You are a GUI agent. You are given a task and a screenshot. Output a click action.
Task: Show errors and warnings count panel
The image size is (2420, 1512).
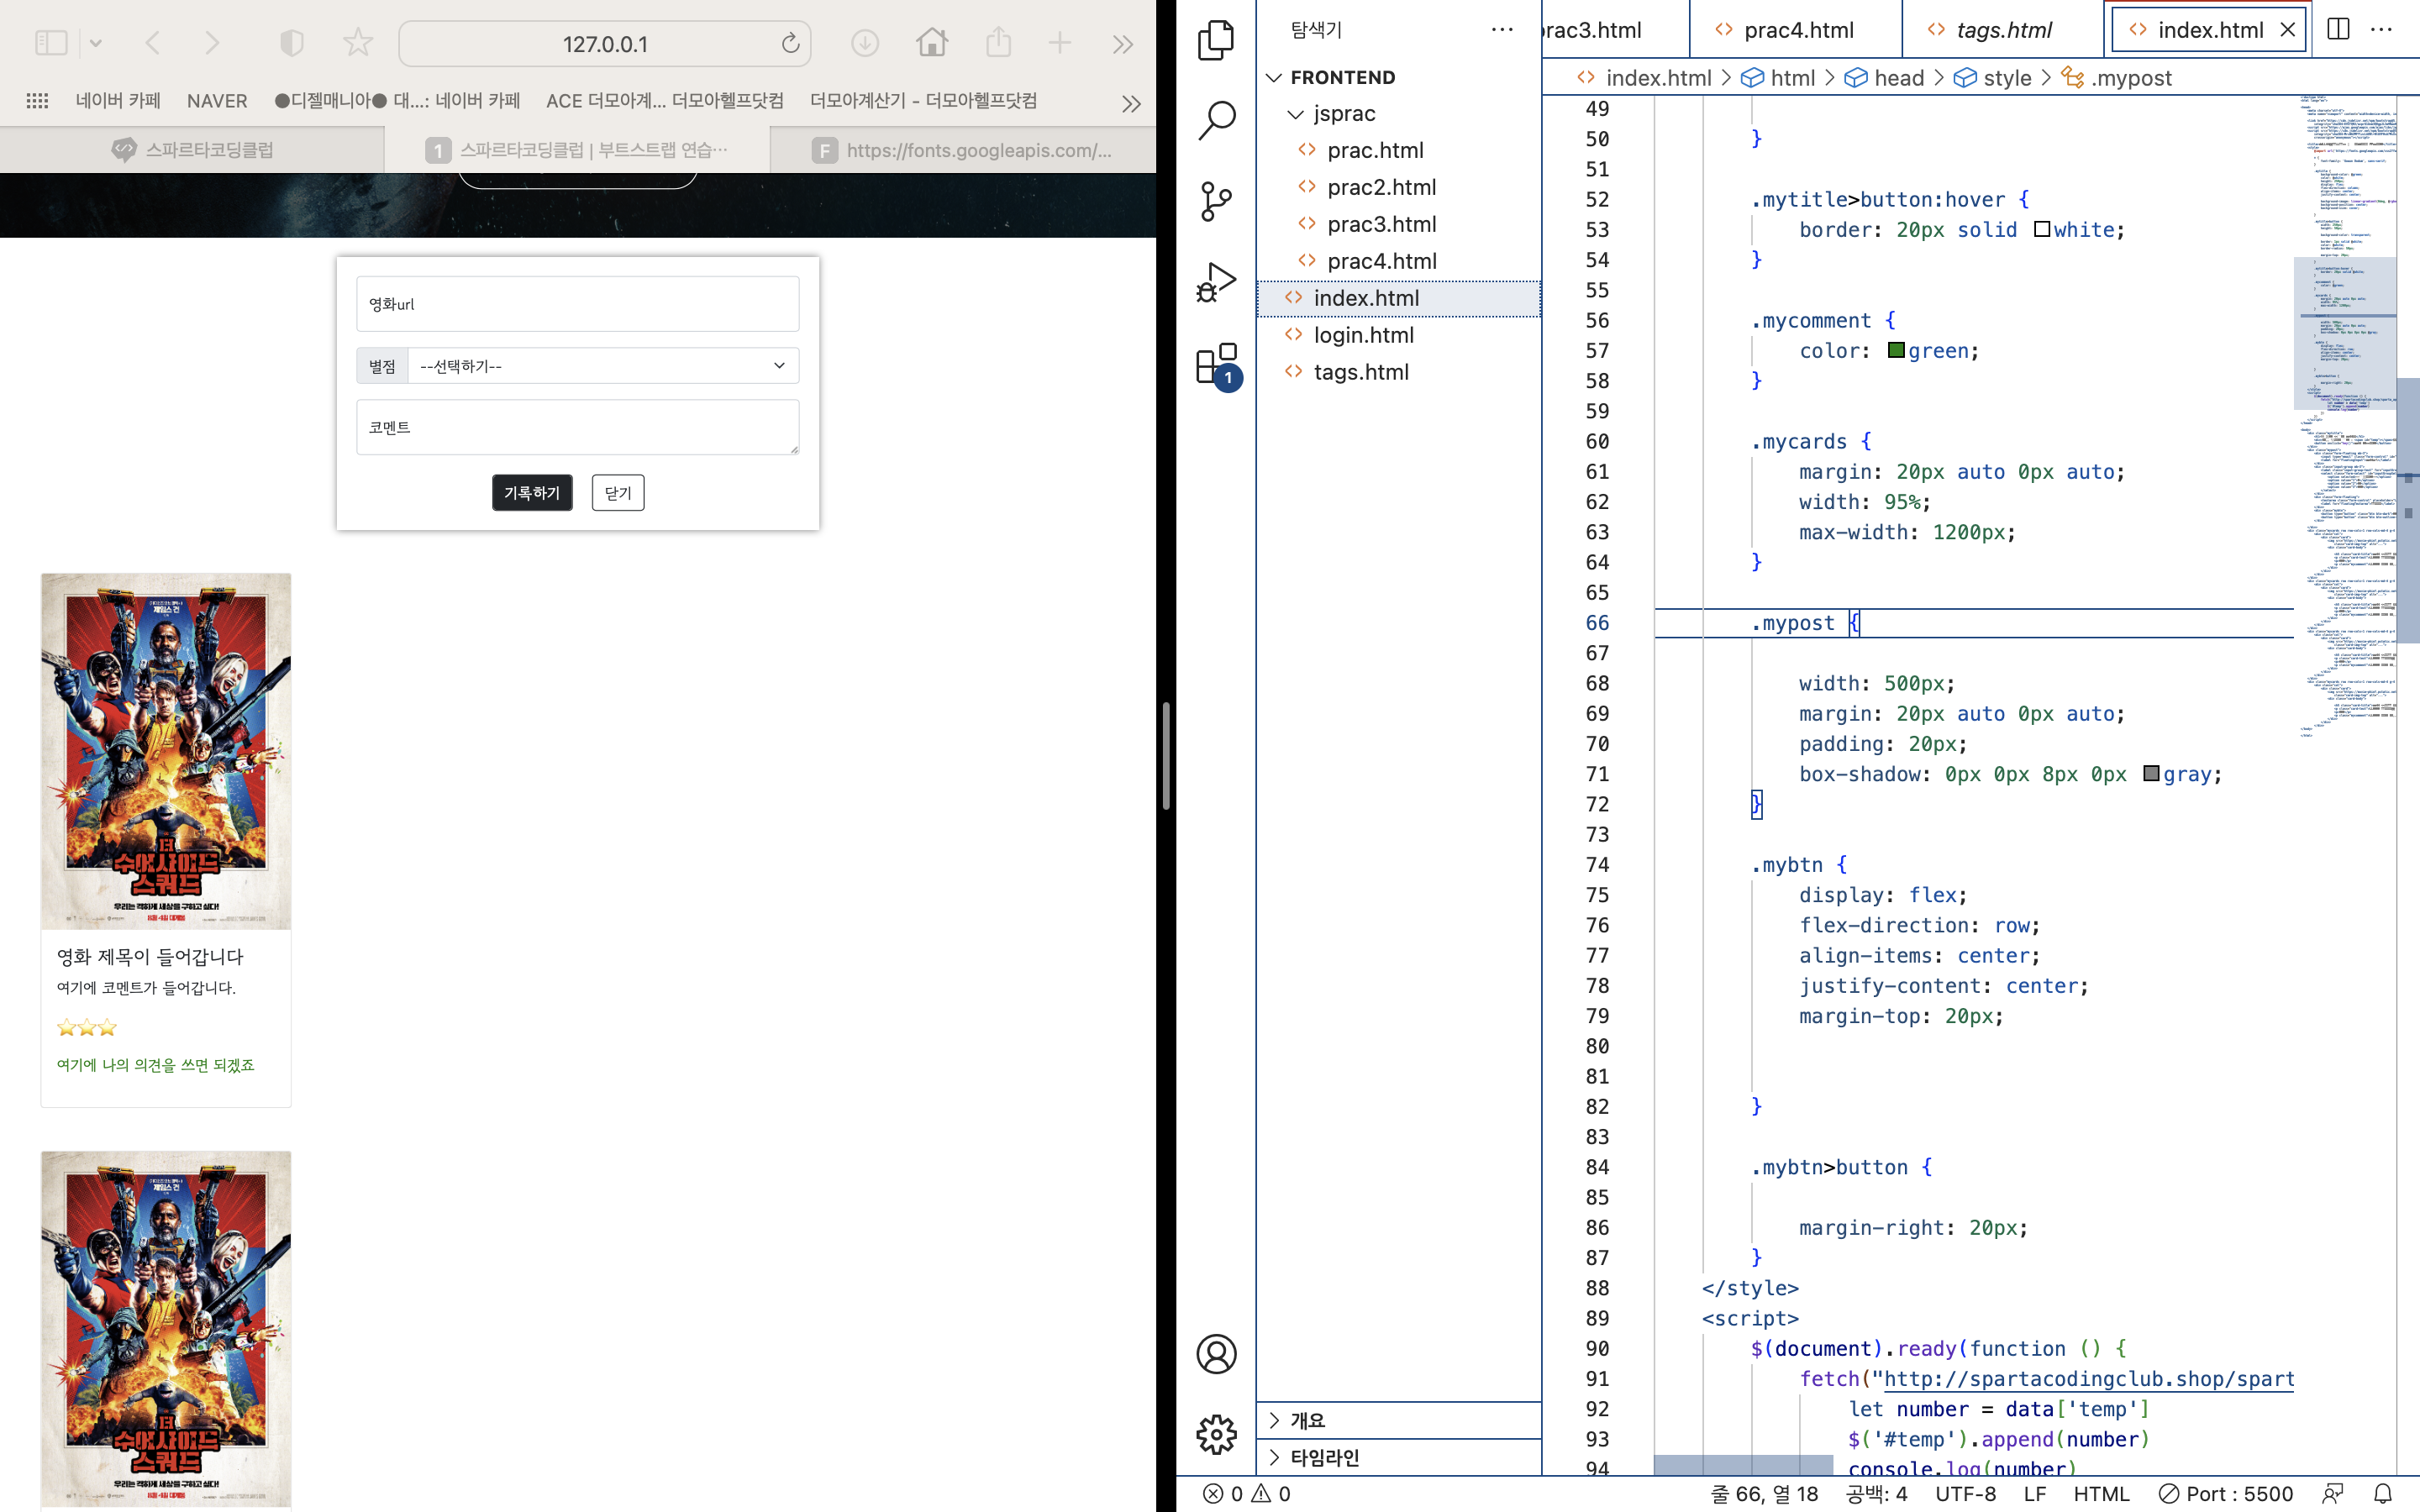coord(1246,1493)
